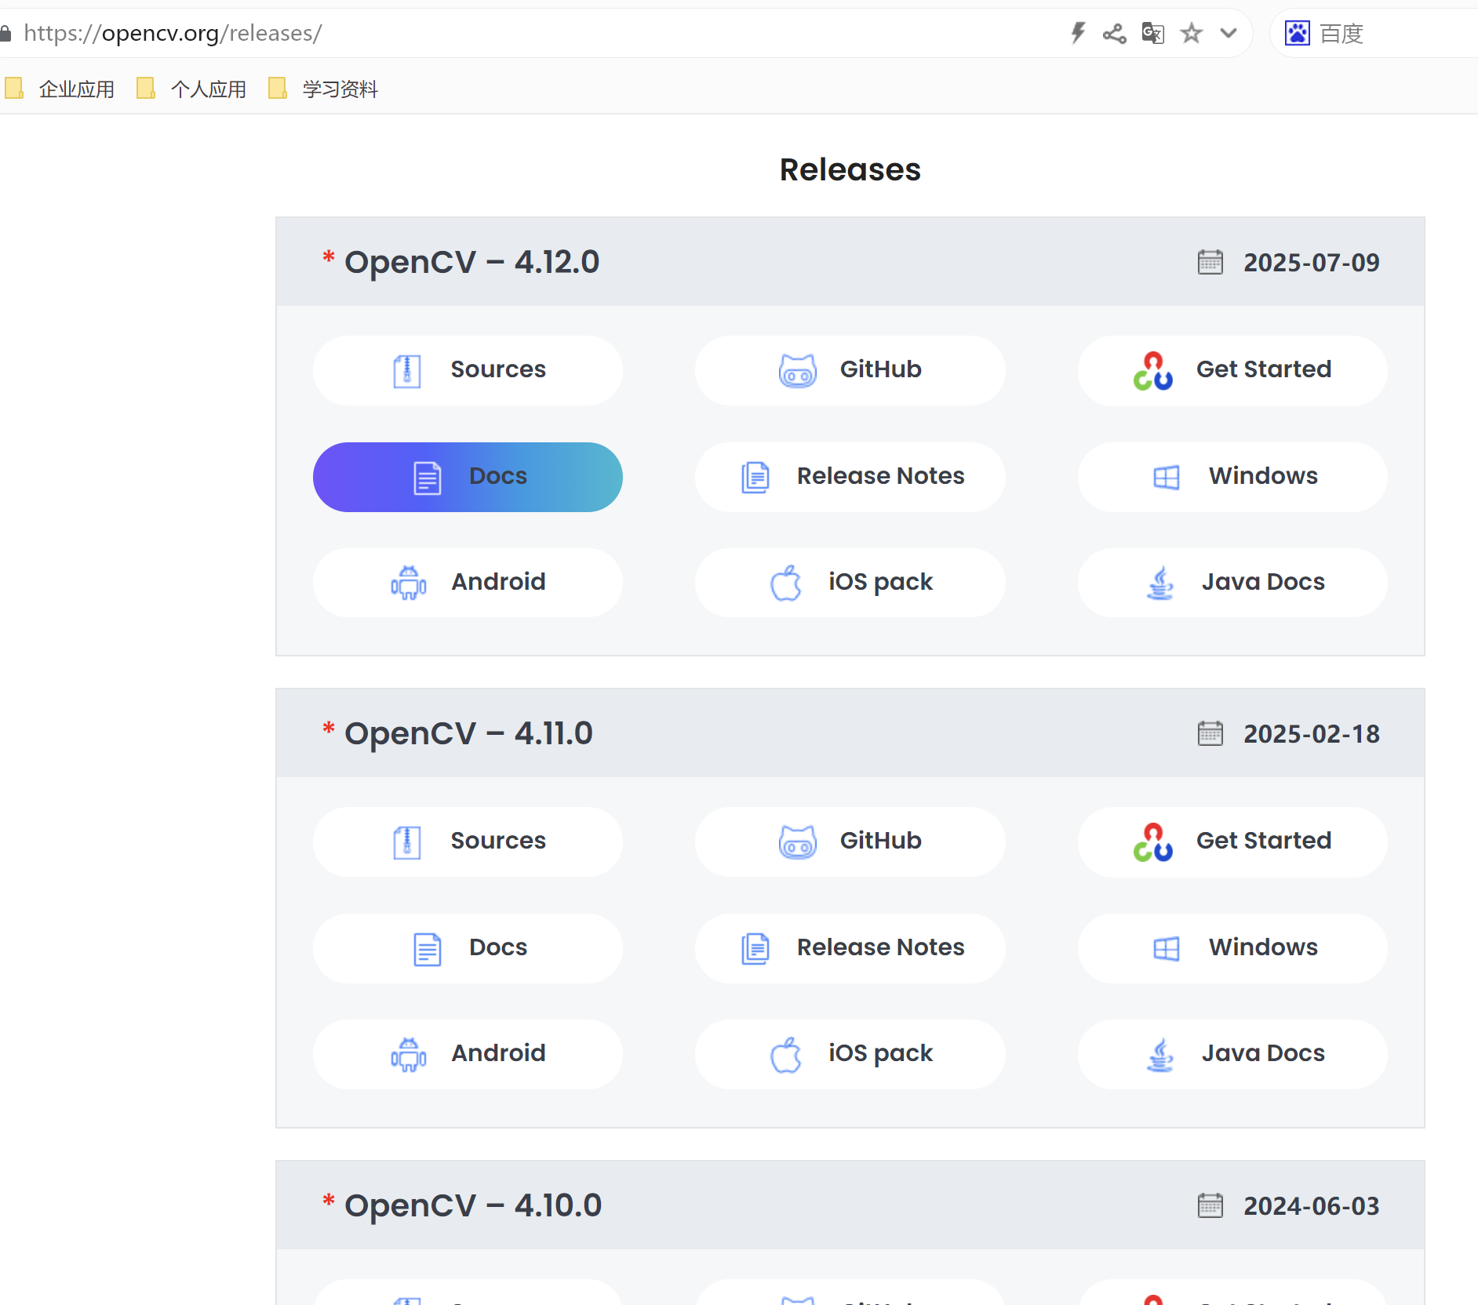
Task: Open Android package for OpenCV 4.11.0
Action: click(468, 1054)
